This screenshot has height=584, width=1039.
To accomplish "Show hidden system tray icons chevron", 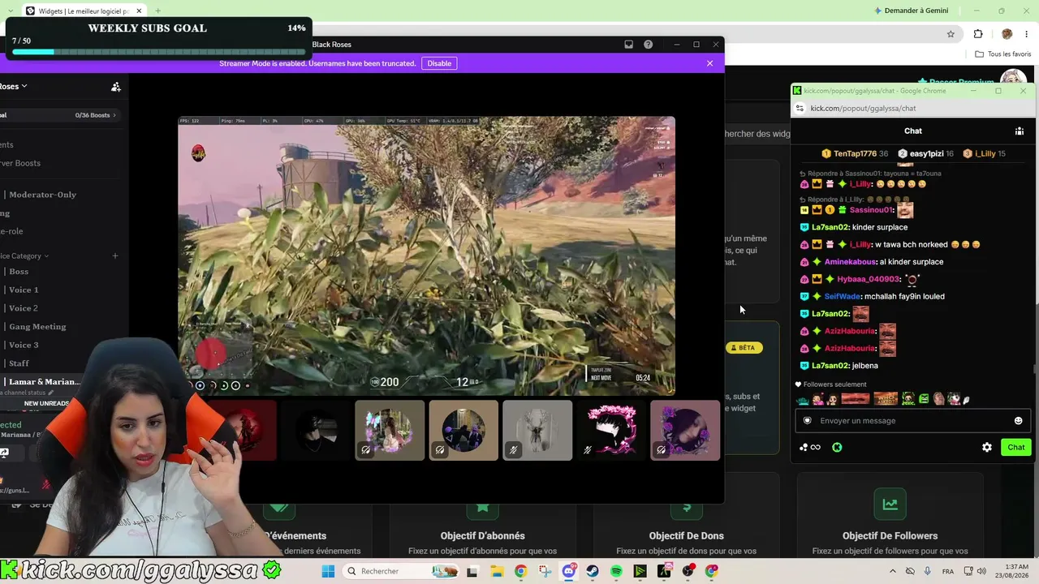I will pos(893,572).
